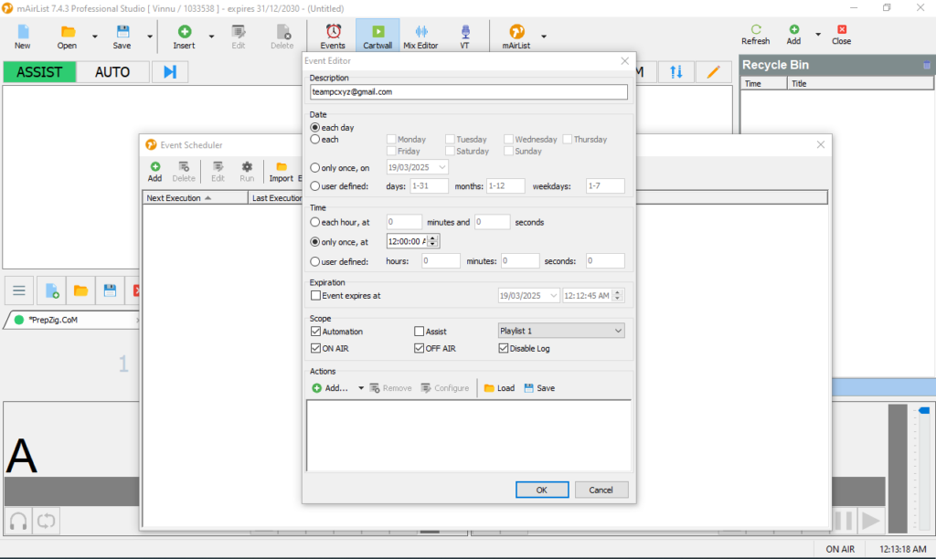Click the time spinner beside 12:00:00
The image size is (936, 559).
[x=433, y=241]
